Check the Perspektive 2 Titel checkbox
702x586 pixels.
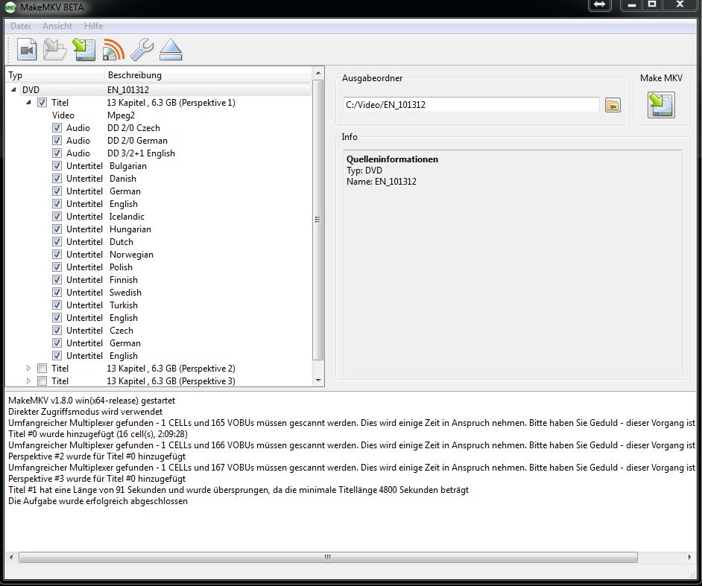tap(42, 369)
